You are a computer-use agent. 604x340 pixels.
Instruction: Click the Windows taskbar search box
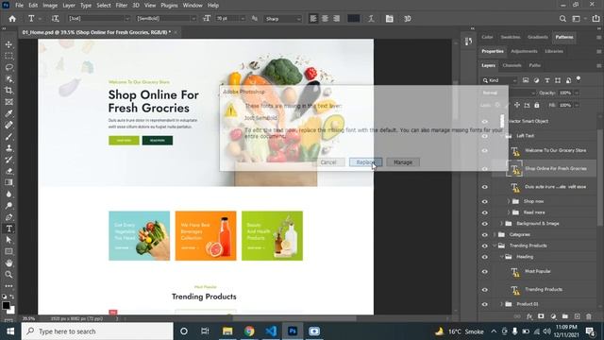[x=97, y=331]
